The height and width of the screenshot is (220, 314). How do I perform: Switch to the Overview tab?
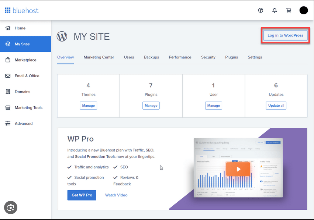[65, 57]
